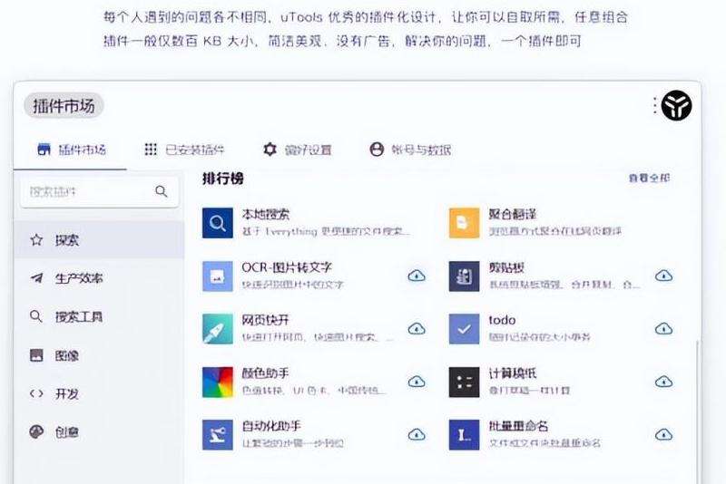Image resolution: width=726 pixels, height=484 pixels.
Task: Open the todo plugin title
Action: 502,320
